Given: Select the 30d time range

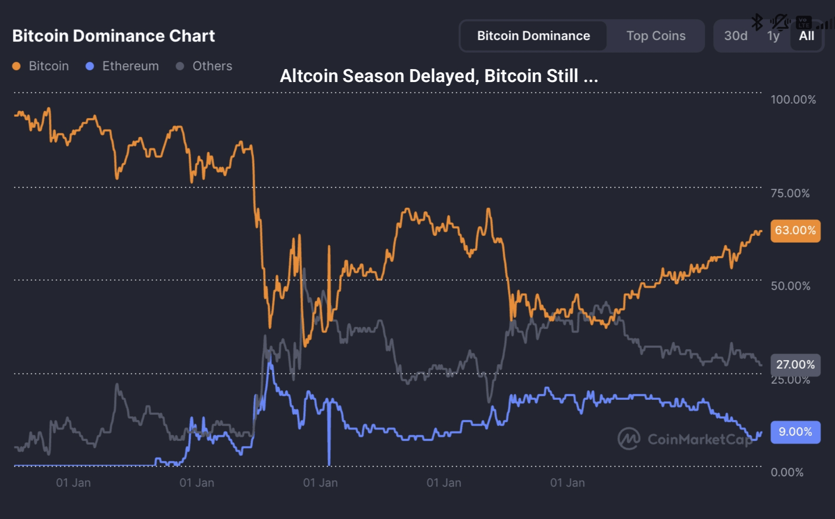Looking at the screenshot, I should tap(736, 36).
